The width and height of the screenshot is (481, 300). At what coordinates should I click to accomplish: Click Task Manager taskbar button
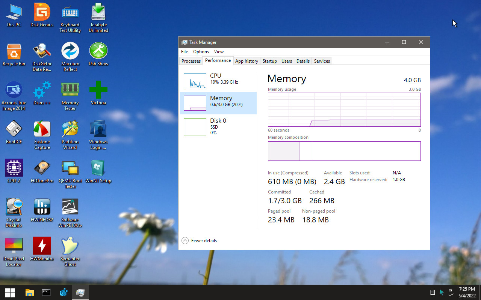[80, 292]
